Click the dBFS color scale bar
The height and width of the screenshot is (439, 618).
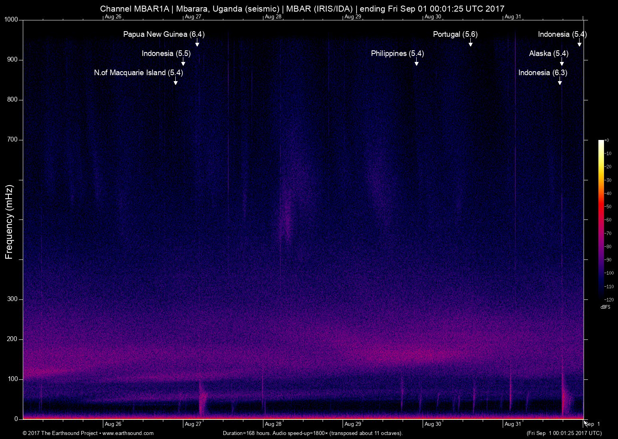601,219
